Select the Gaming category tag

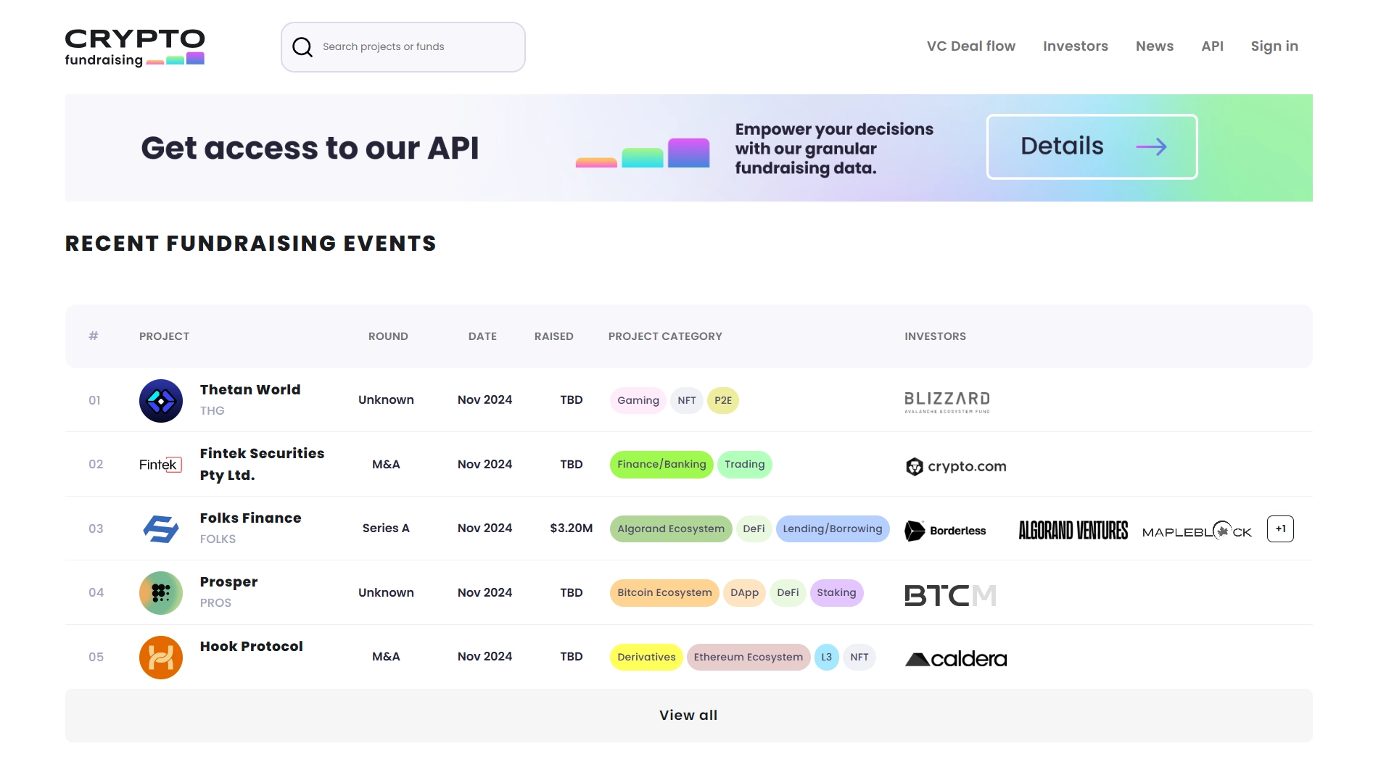(638, 401)
